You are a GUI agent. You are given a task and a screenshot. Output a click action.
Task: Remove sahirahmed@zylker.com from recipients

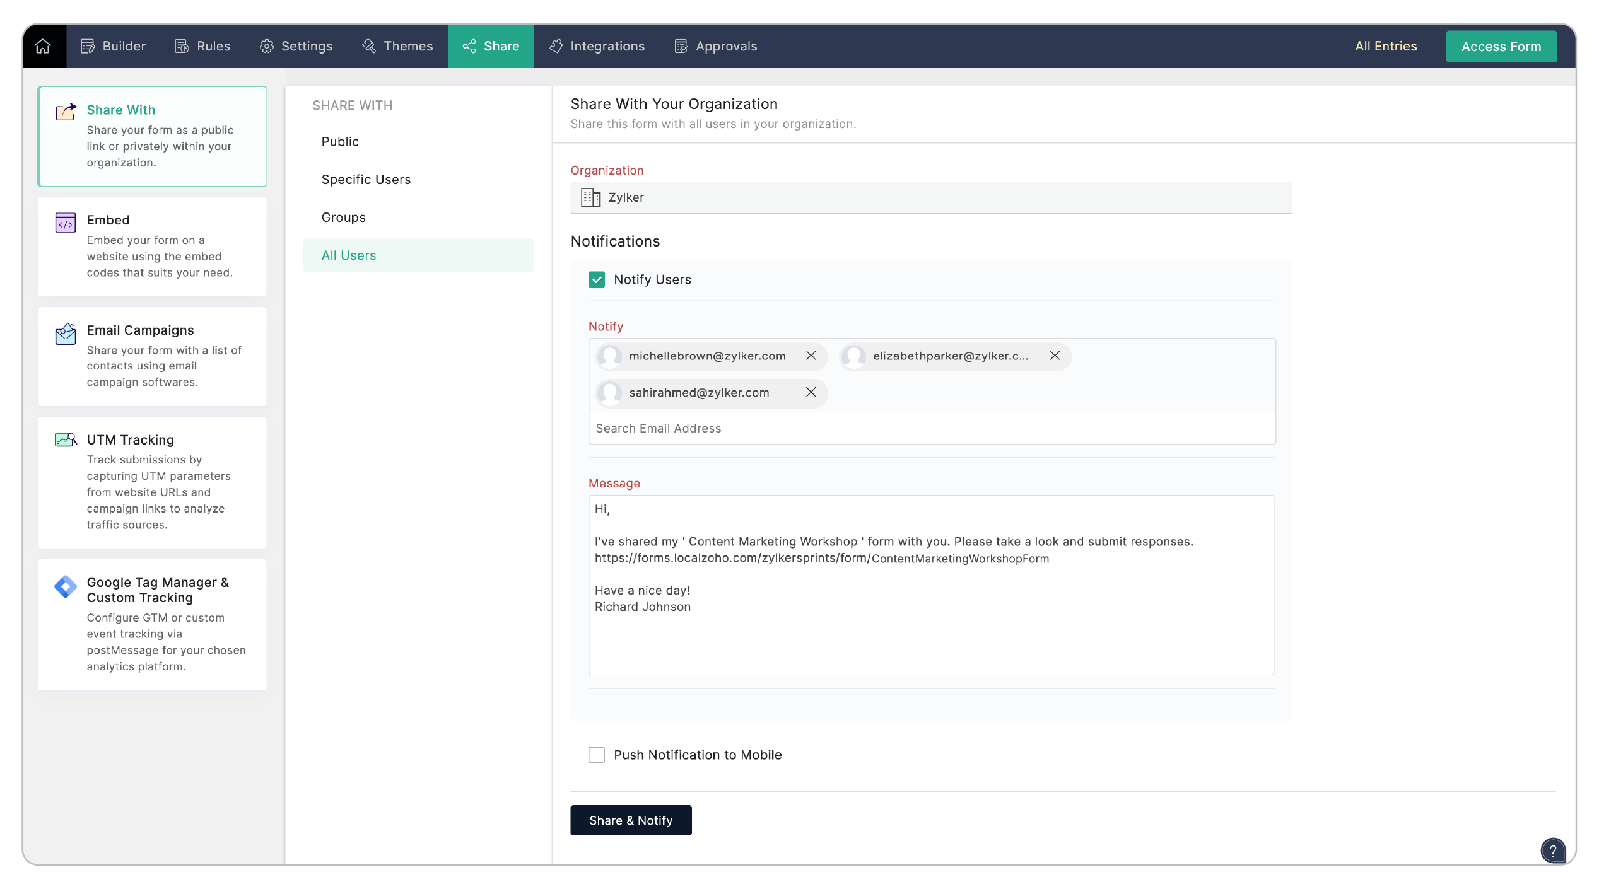click(x=811, y=393)
